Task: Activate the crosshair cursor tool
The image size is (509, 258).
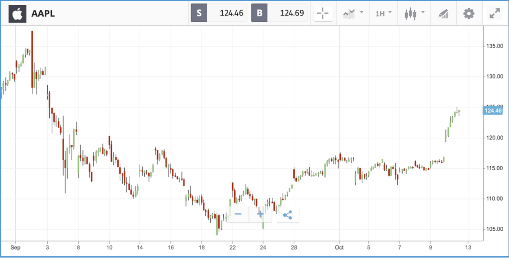Action: coord(323,13)
